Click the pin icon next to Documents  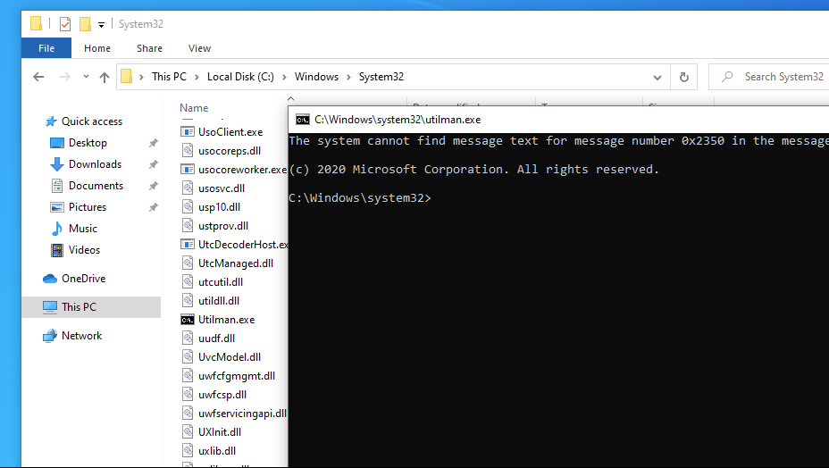[154, 186]
